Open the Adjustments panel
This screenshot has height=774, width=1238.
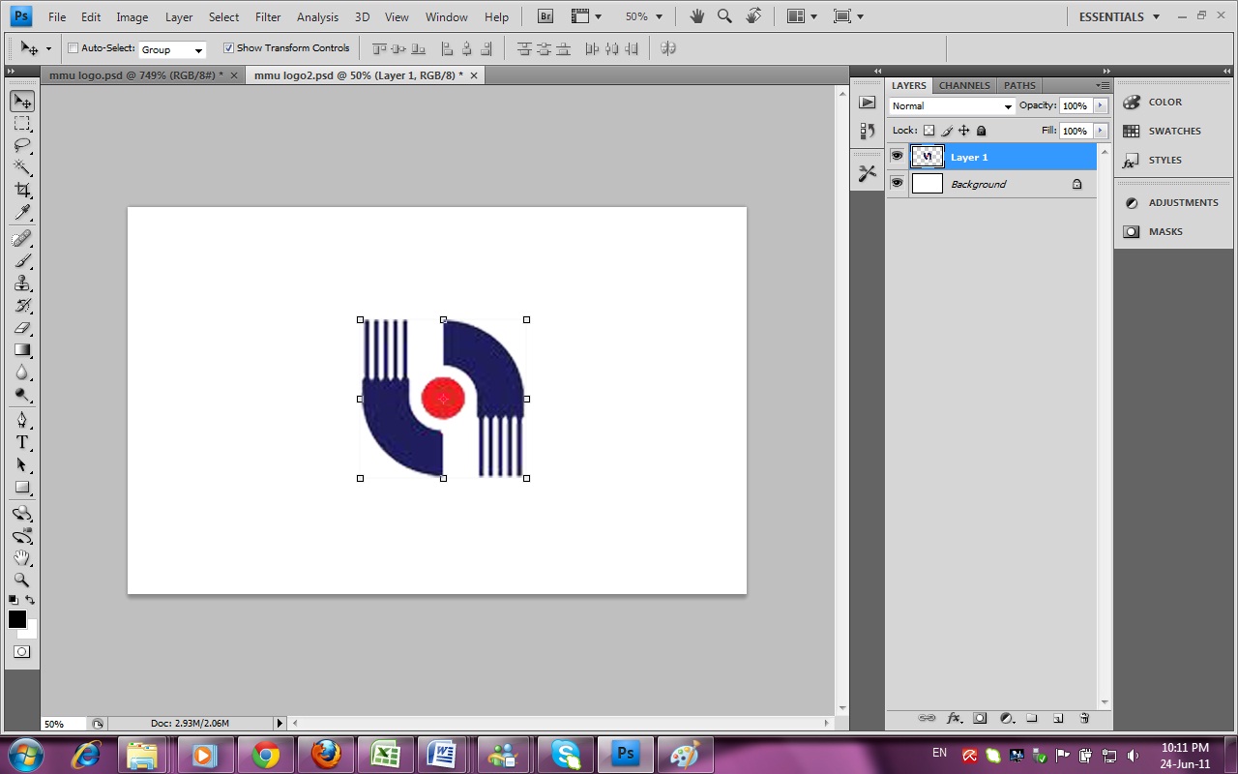pos(1183,203)
